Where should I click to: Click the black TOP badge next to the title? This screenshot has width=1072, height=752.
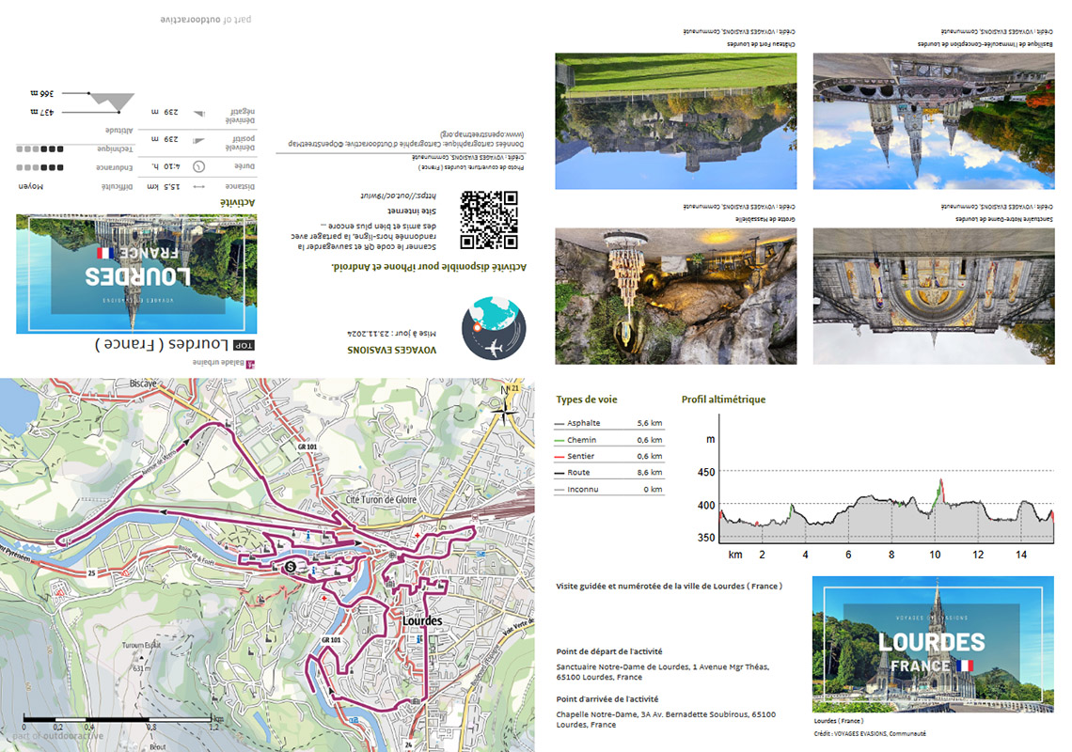tap(244, 345)
